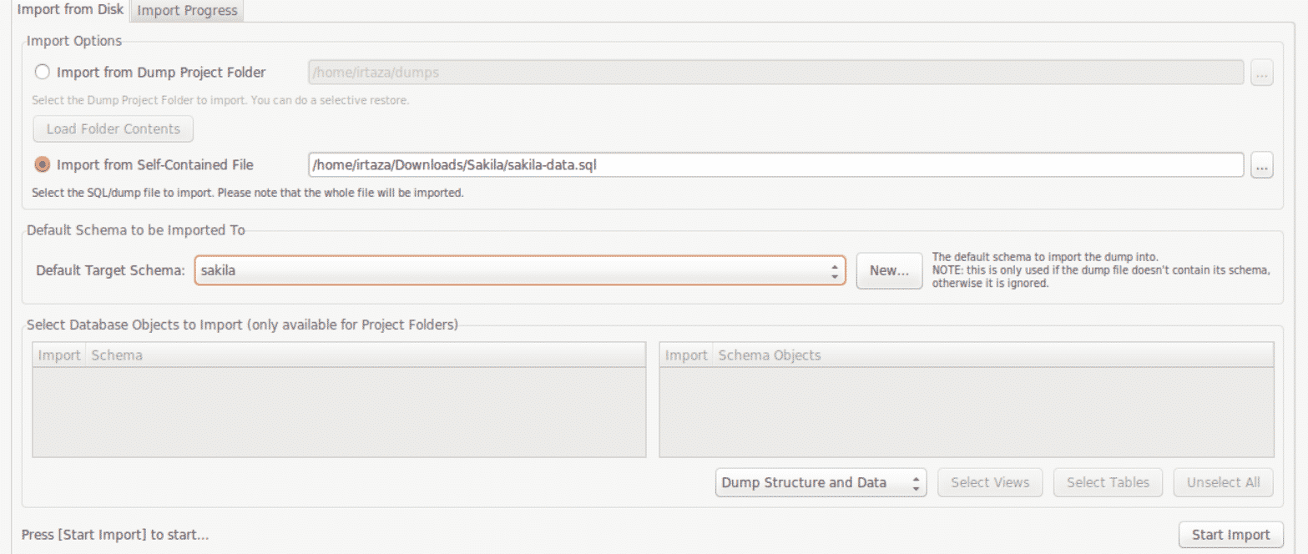Click the Schema column header
The width and height of the screenshot is (1308, 554).
[365, 355]
